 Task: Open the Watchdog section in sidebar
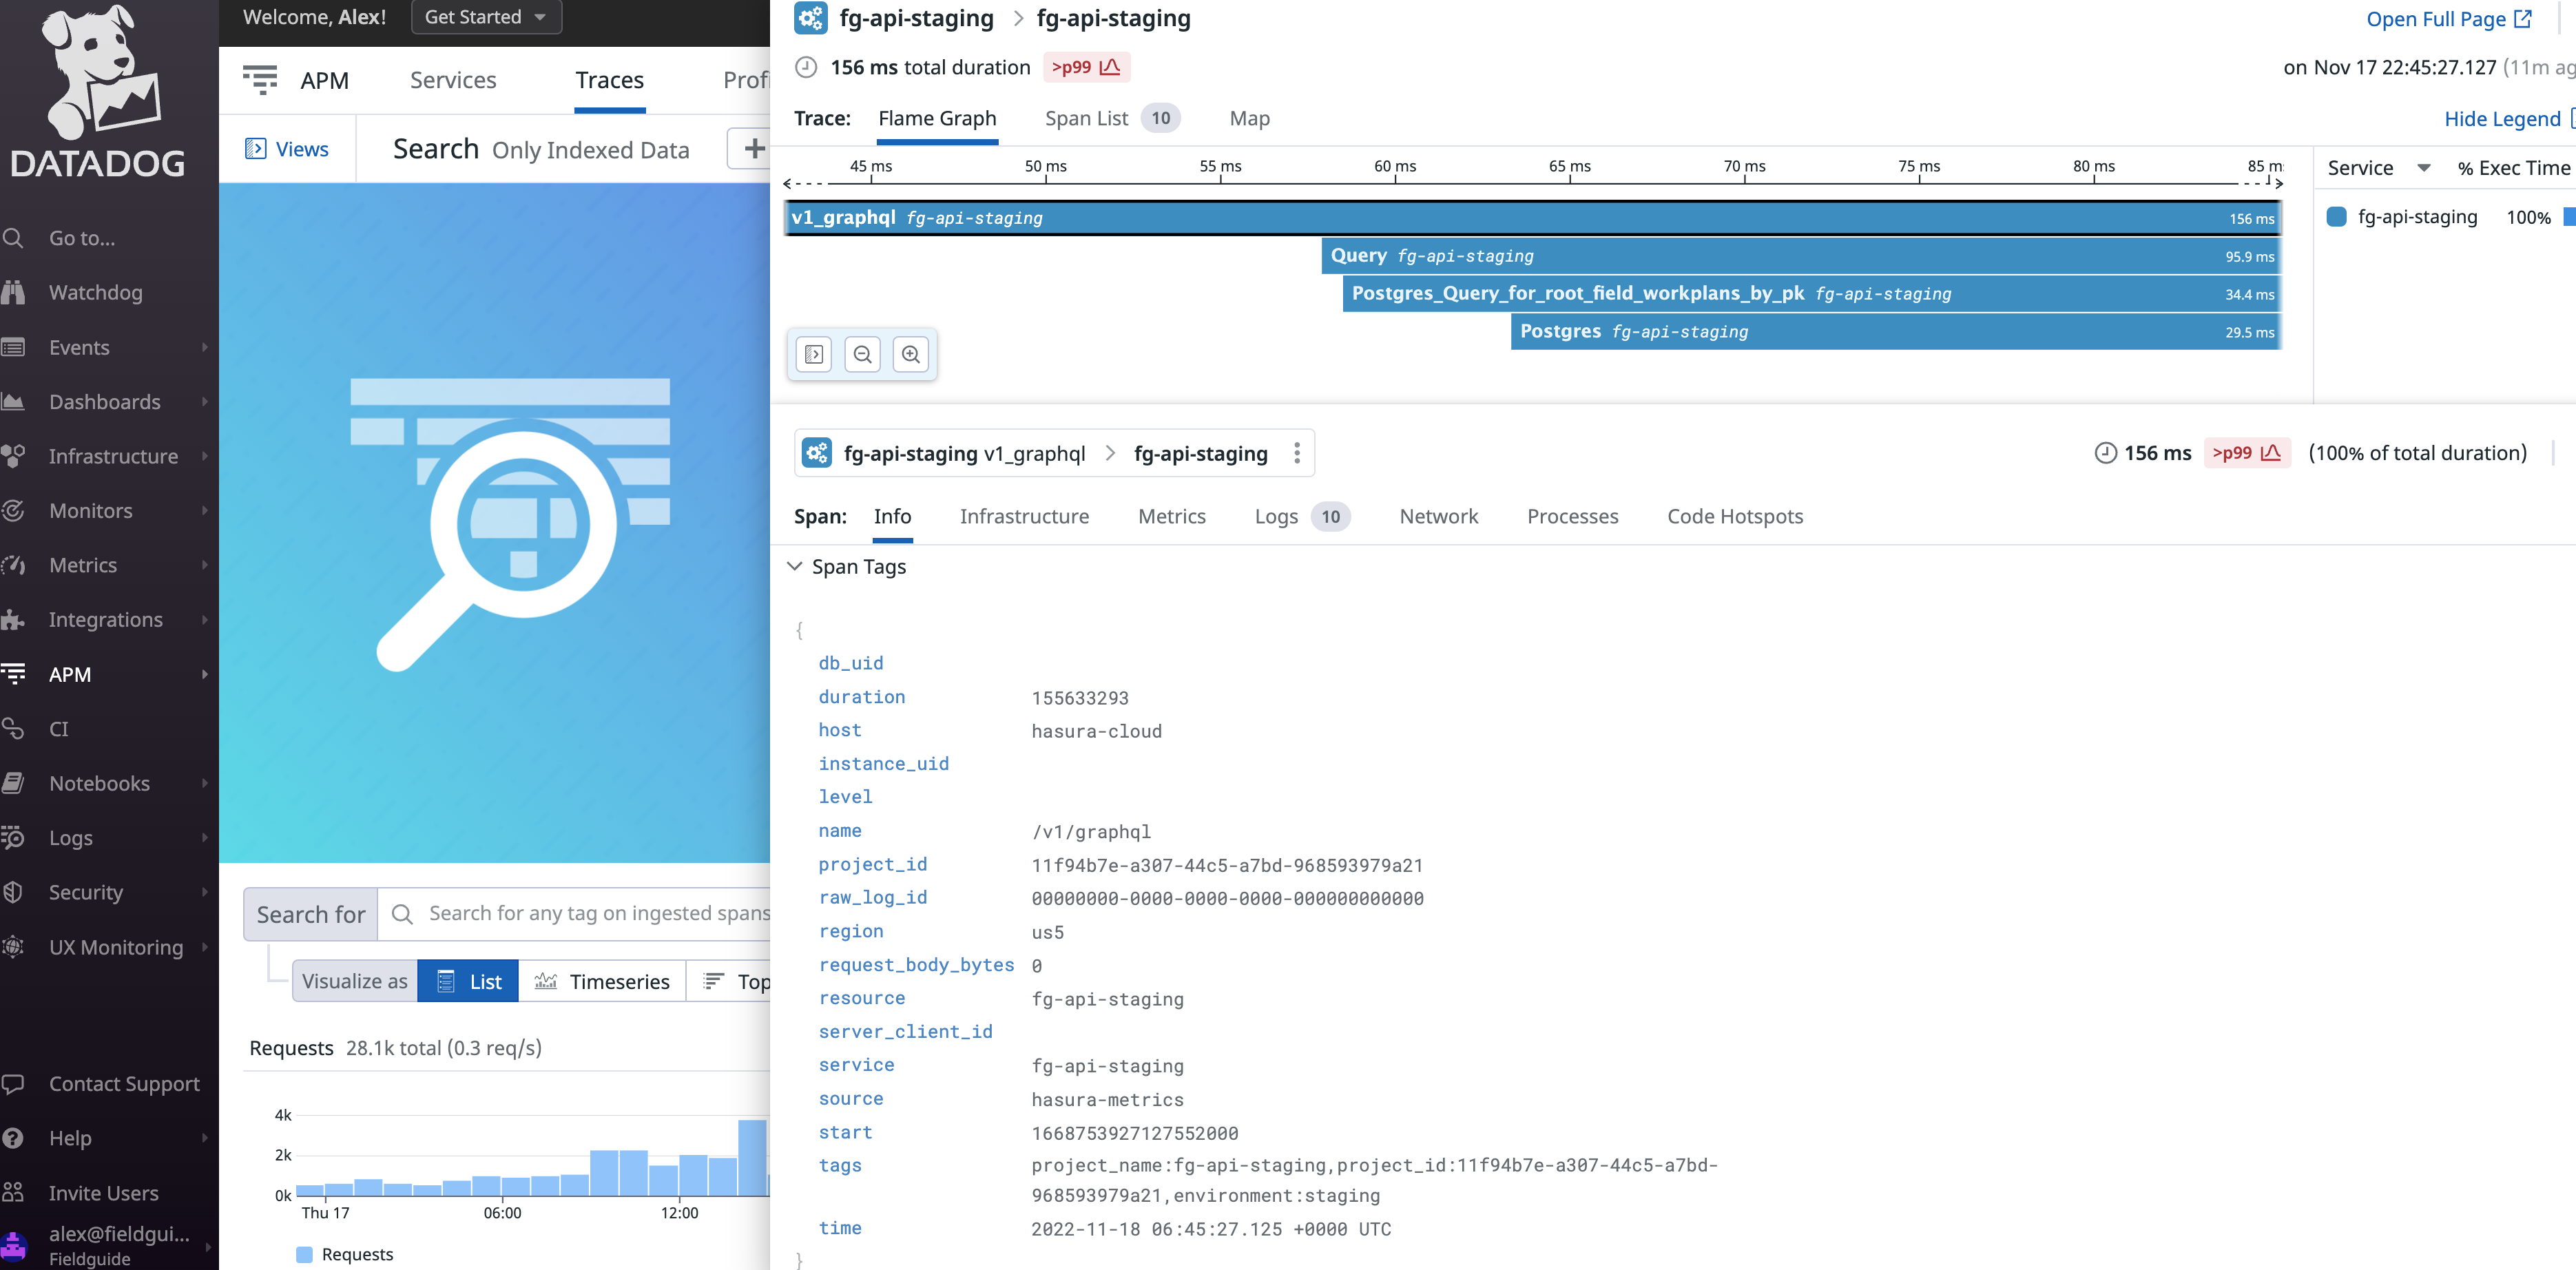point(96,292)
